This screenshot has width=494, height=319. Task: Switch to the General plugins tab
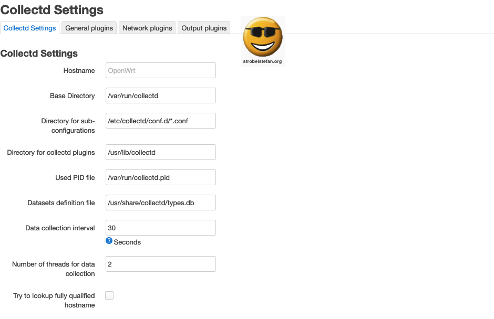pyautogui.click(x=89, y=28)
